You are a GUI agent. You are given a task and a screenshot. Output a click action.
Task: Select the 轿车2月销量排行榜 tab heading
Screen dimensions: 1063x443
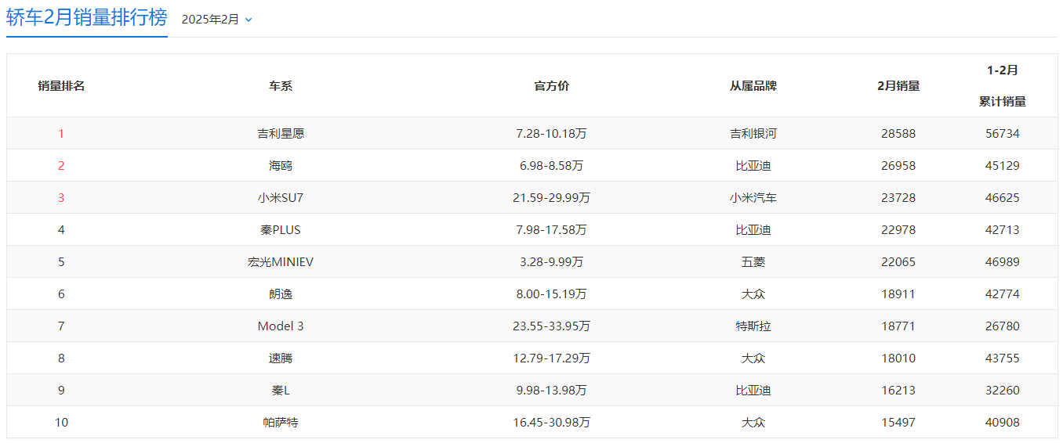coord(87,19)
